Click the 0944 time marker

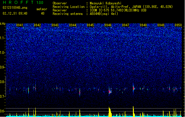point(73,25)
